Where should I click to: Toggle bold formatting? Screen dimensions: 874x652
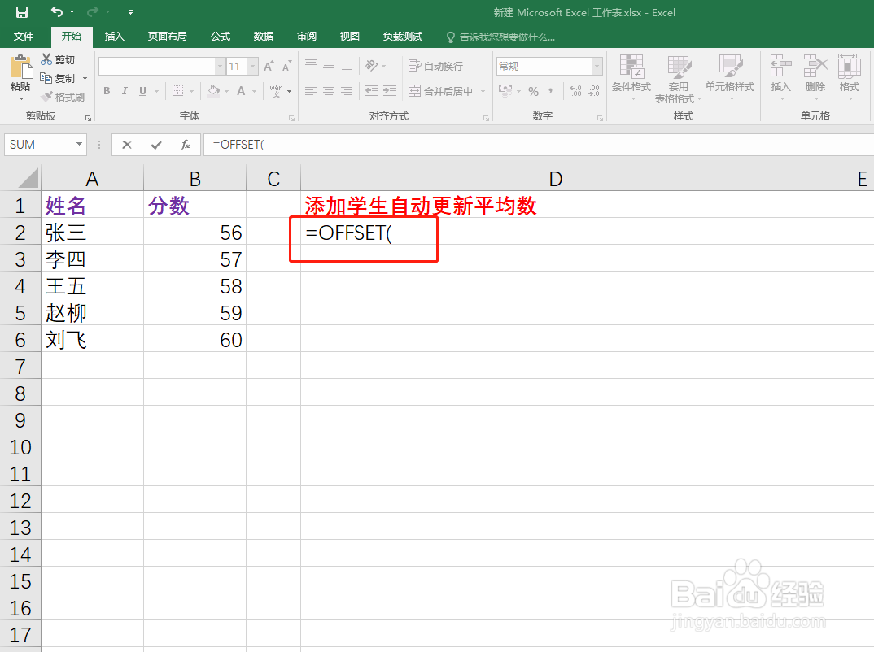point(106,91)
